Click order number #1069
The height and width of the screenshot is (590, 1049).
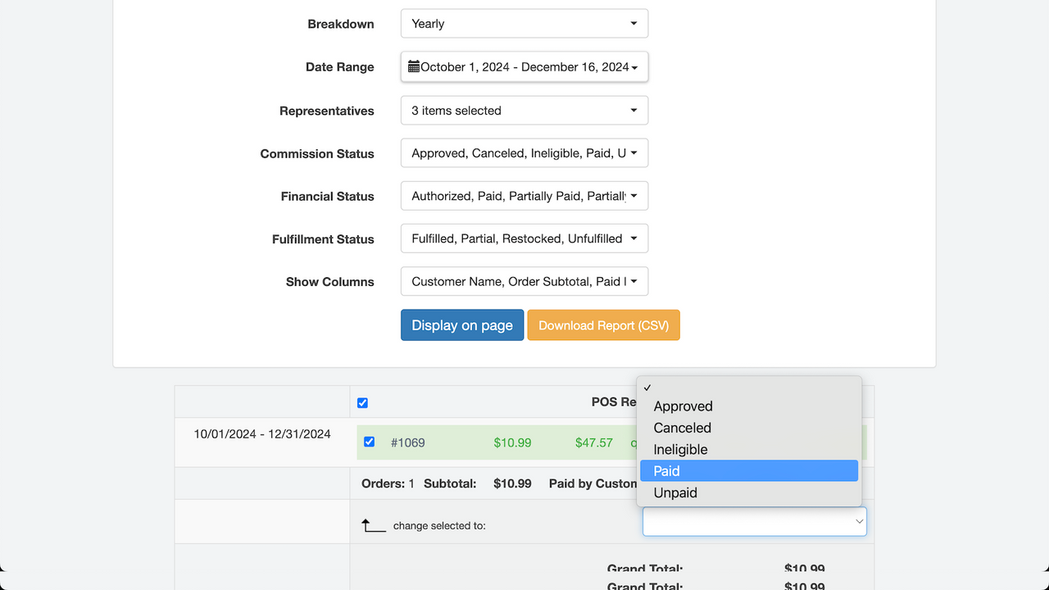[408, 442]
